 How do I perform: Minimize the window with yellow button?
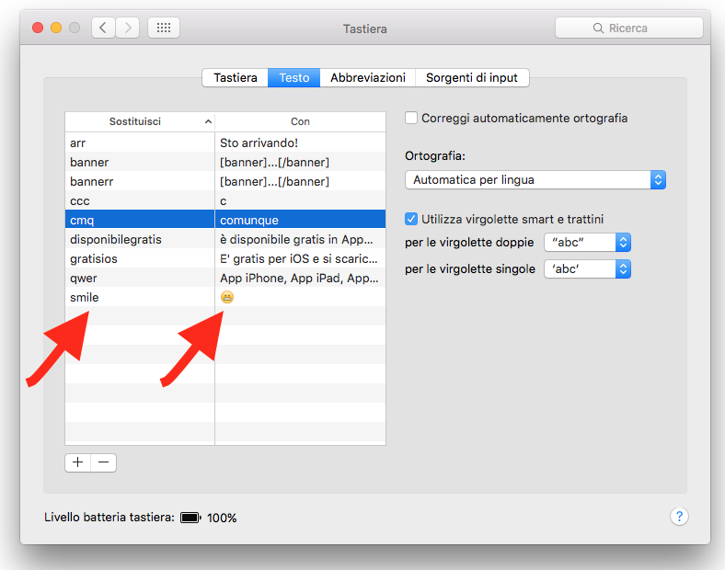point(56,28)
